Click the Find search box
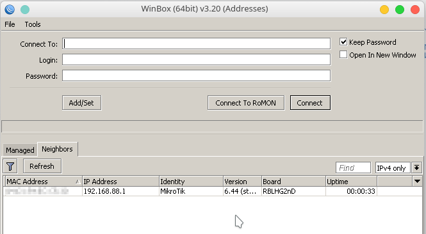The width and height of the screenshot is (426, 234). pyautogui.click(x=353, y=168)
